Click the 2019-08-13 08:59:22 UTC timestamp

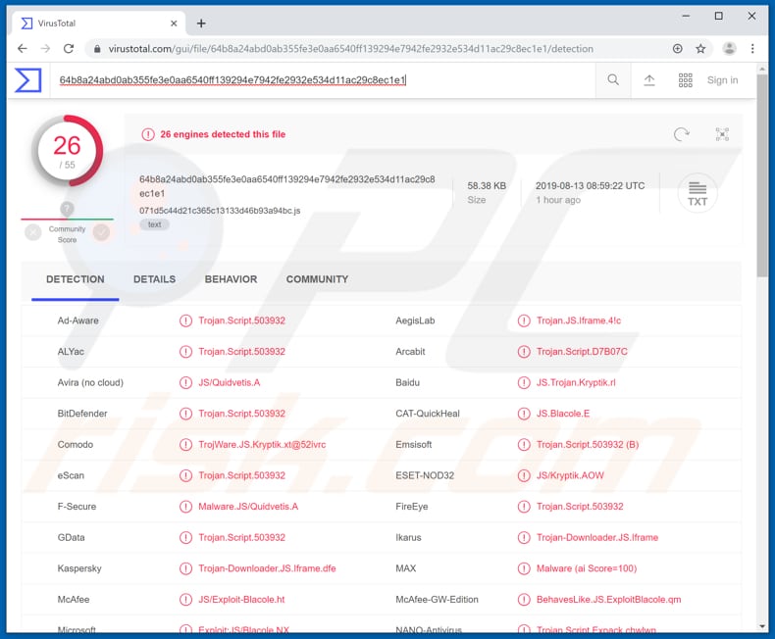590,185
